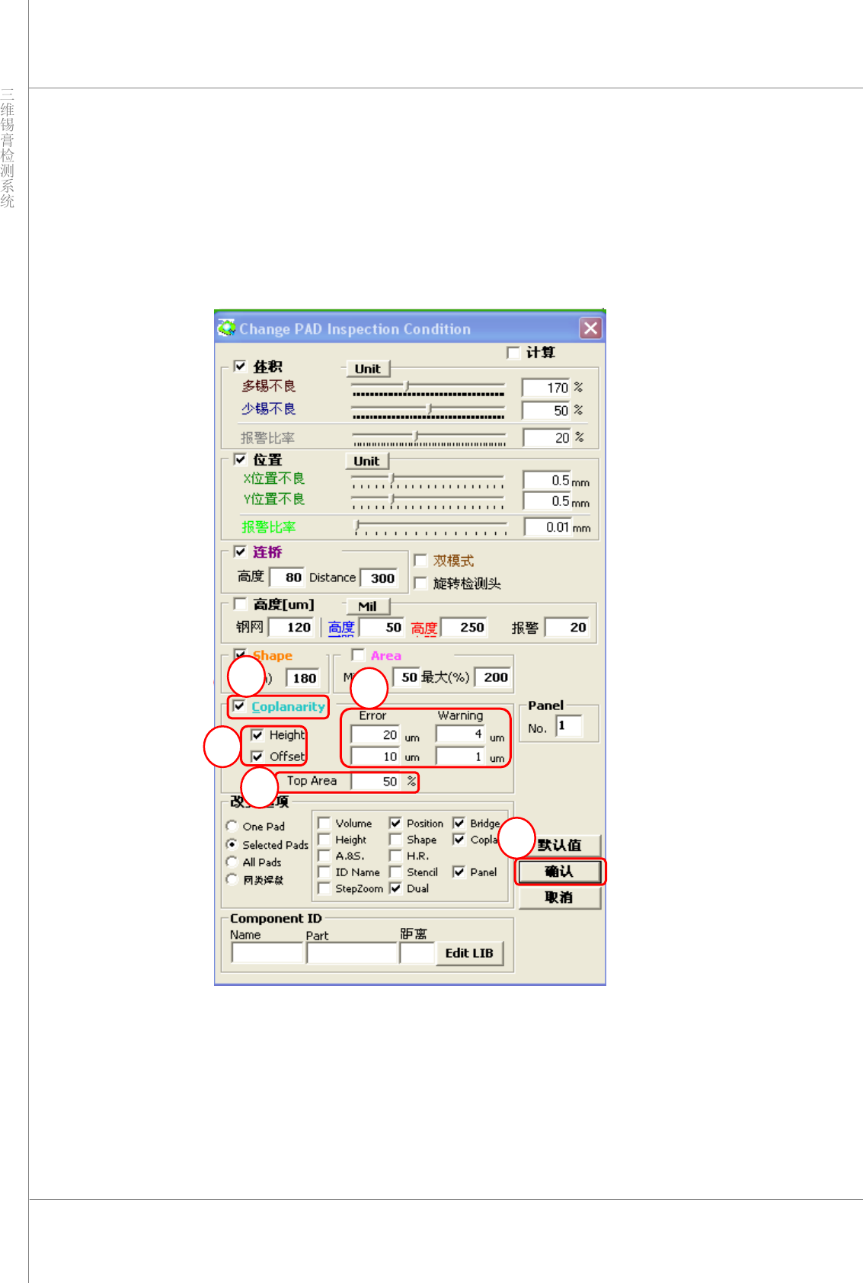Screen dimensions: 863x1283
Task: Click the position 报警比率 slider handle
Action: (357, 526)
